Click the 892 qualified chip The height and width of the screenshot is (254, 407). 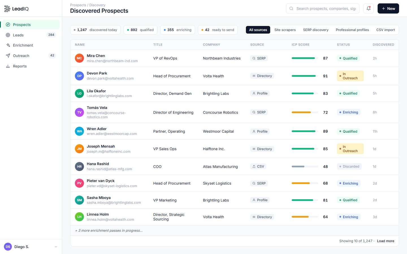(140, 30)
